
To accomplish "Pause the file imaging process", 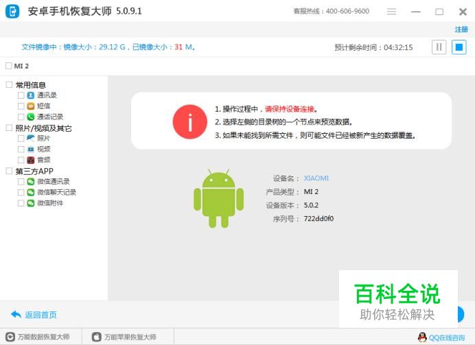I will point(439,47).
